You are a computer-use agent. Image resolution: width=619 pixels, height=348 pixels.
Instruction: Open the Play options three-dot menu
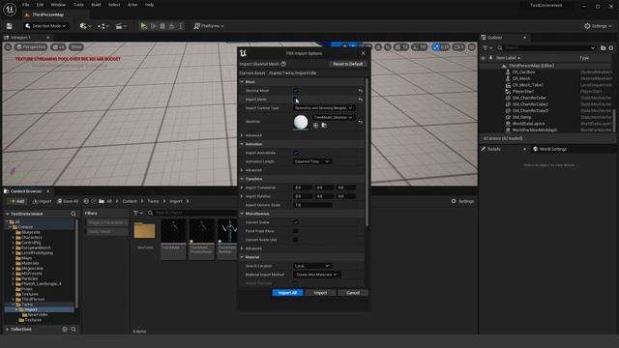[181, 26]
